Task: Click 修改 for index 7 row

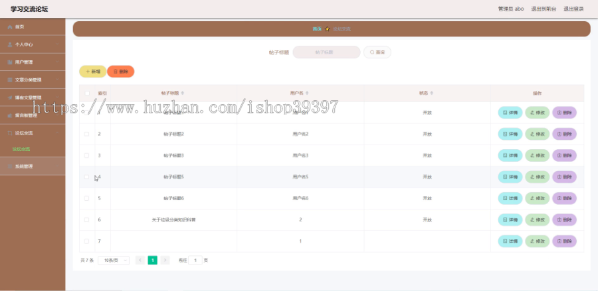Action: [x=537, y=241]
